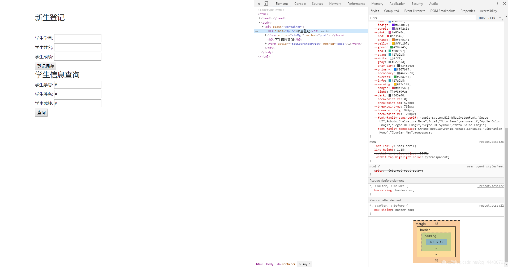Activate the inspect element picker icon

tap(259, 4)
